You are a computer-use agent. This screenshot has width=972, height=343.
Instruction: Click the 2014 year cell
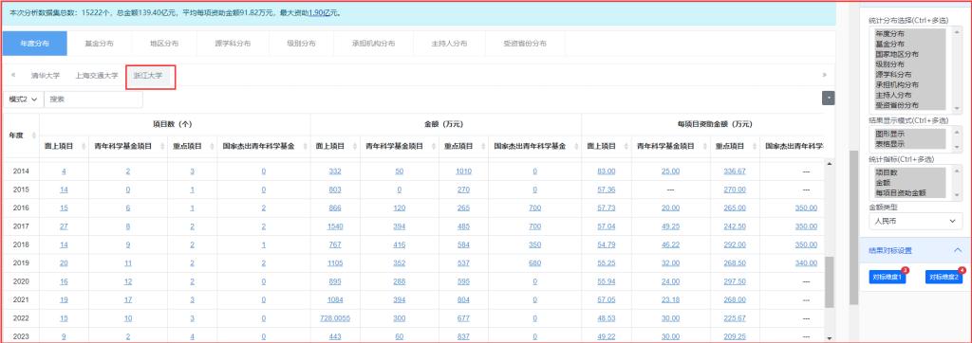point(21,171)
